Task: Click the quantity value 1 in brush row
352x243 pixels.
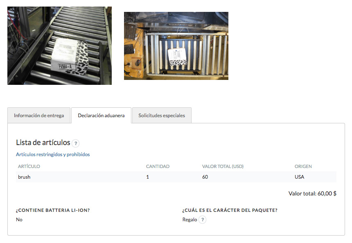Action: [x=147, y=177]
